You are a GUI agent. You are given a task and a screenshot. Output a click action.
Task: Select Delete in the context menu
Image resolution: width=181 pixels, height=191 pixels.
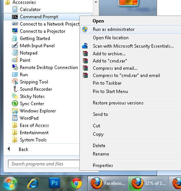click(x=131, y=146)
